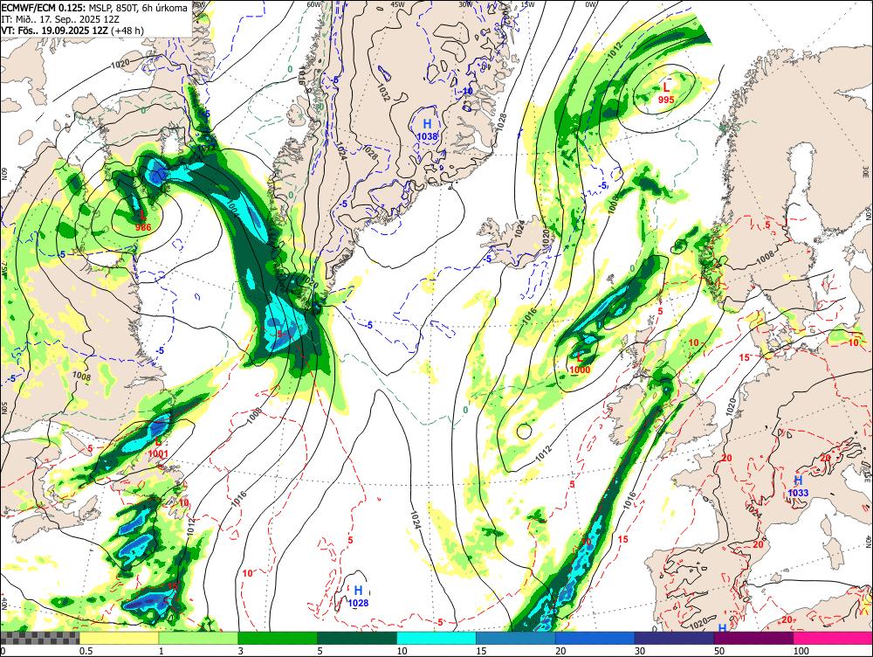Click the 1004 isobar label near the low
The width and height of the screenshot is (873, 657).
[x=232, y=208]
